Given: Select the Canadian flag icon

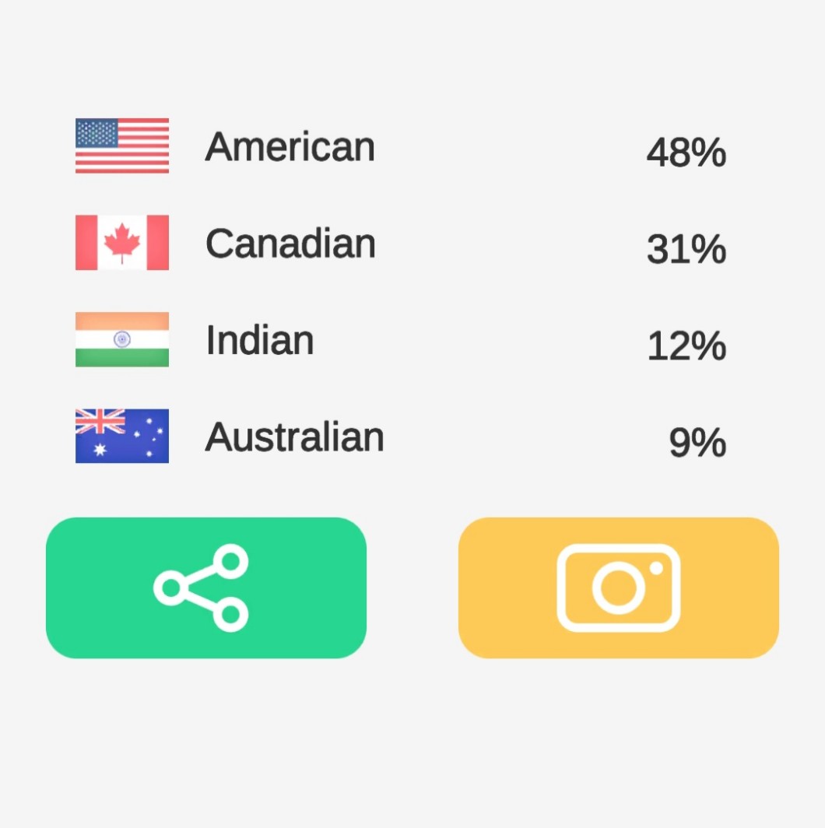Looking at the screenshot, I should coord(122,243).
